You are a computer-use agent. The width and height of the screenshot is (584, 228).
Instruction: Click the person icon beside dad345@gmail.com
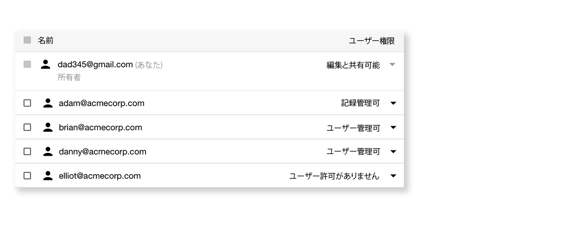click(x=46, y=64)
